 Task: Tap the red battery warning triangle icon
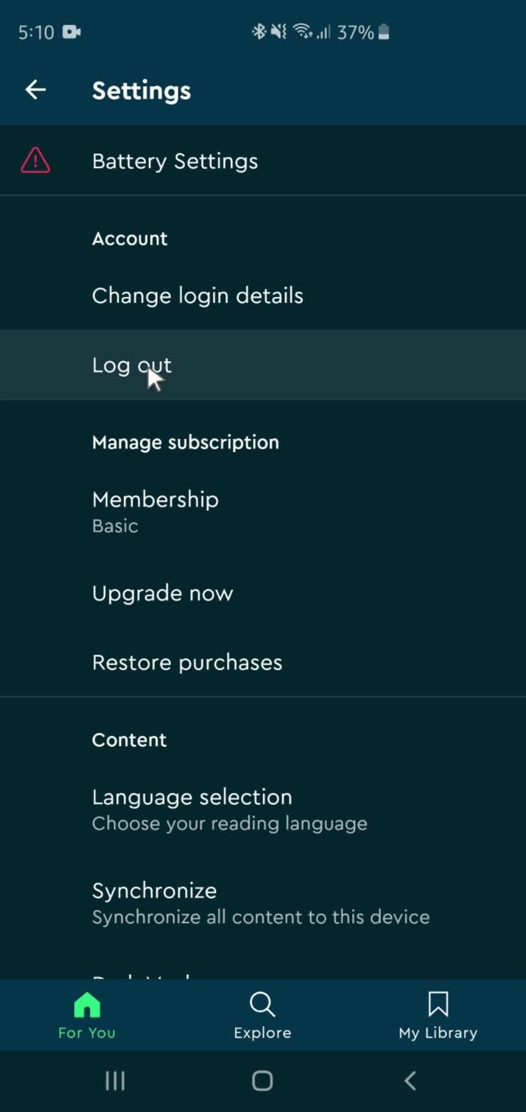click(35, 160)
